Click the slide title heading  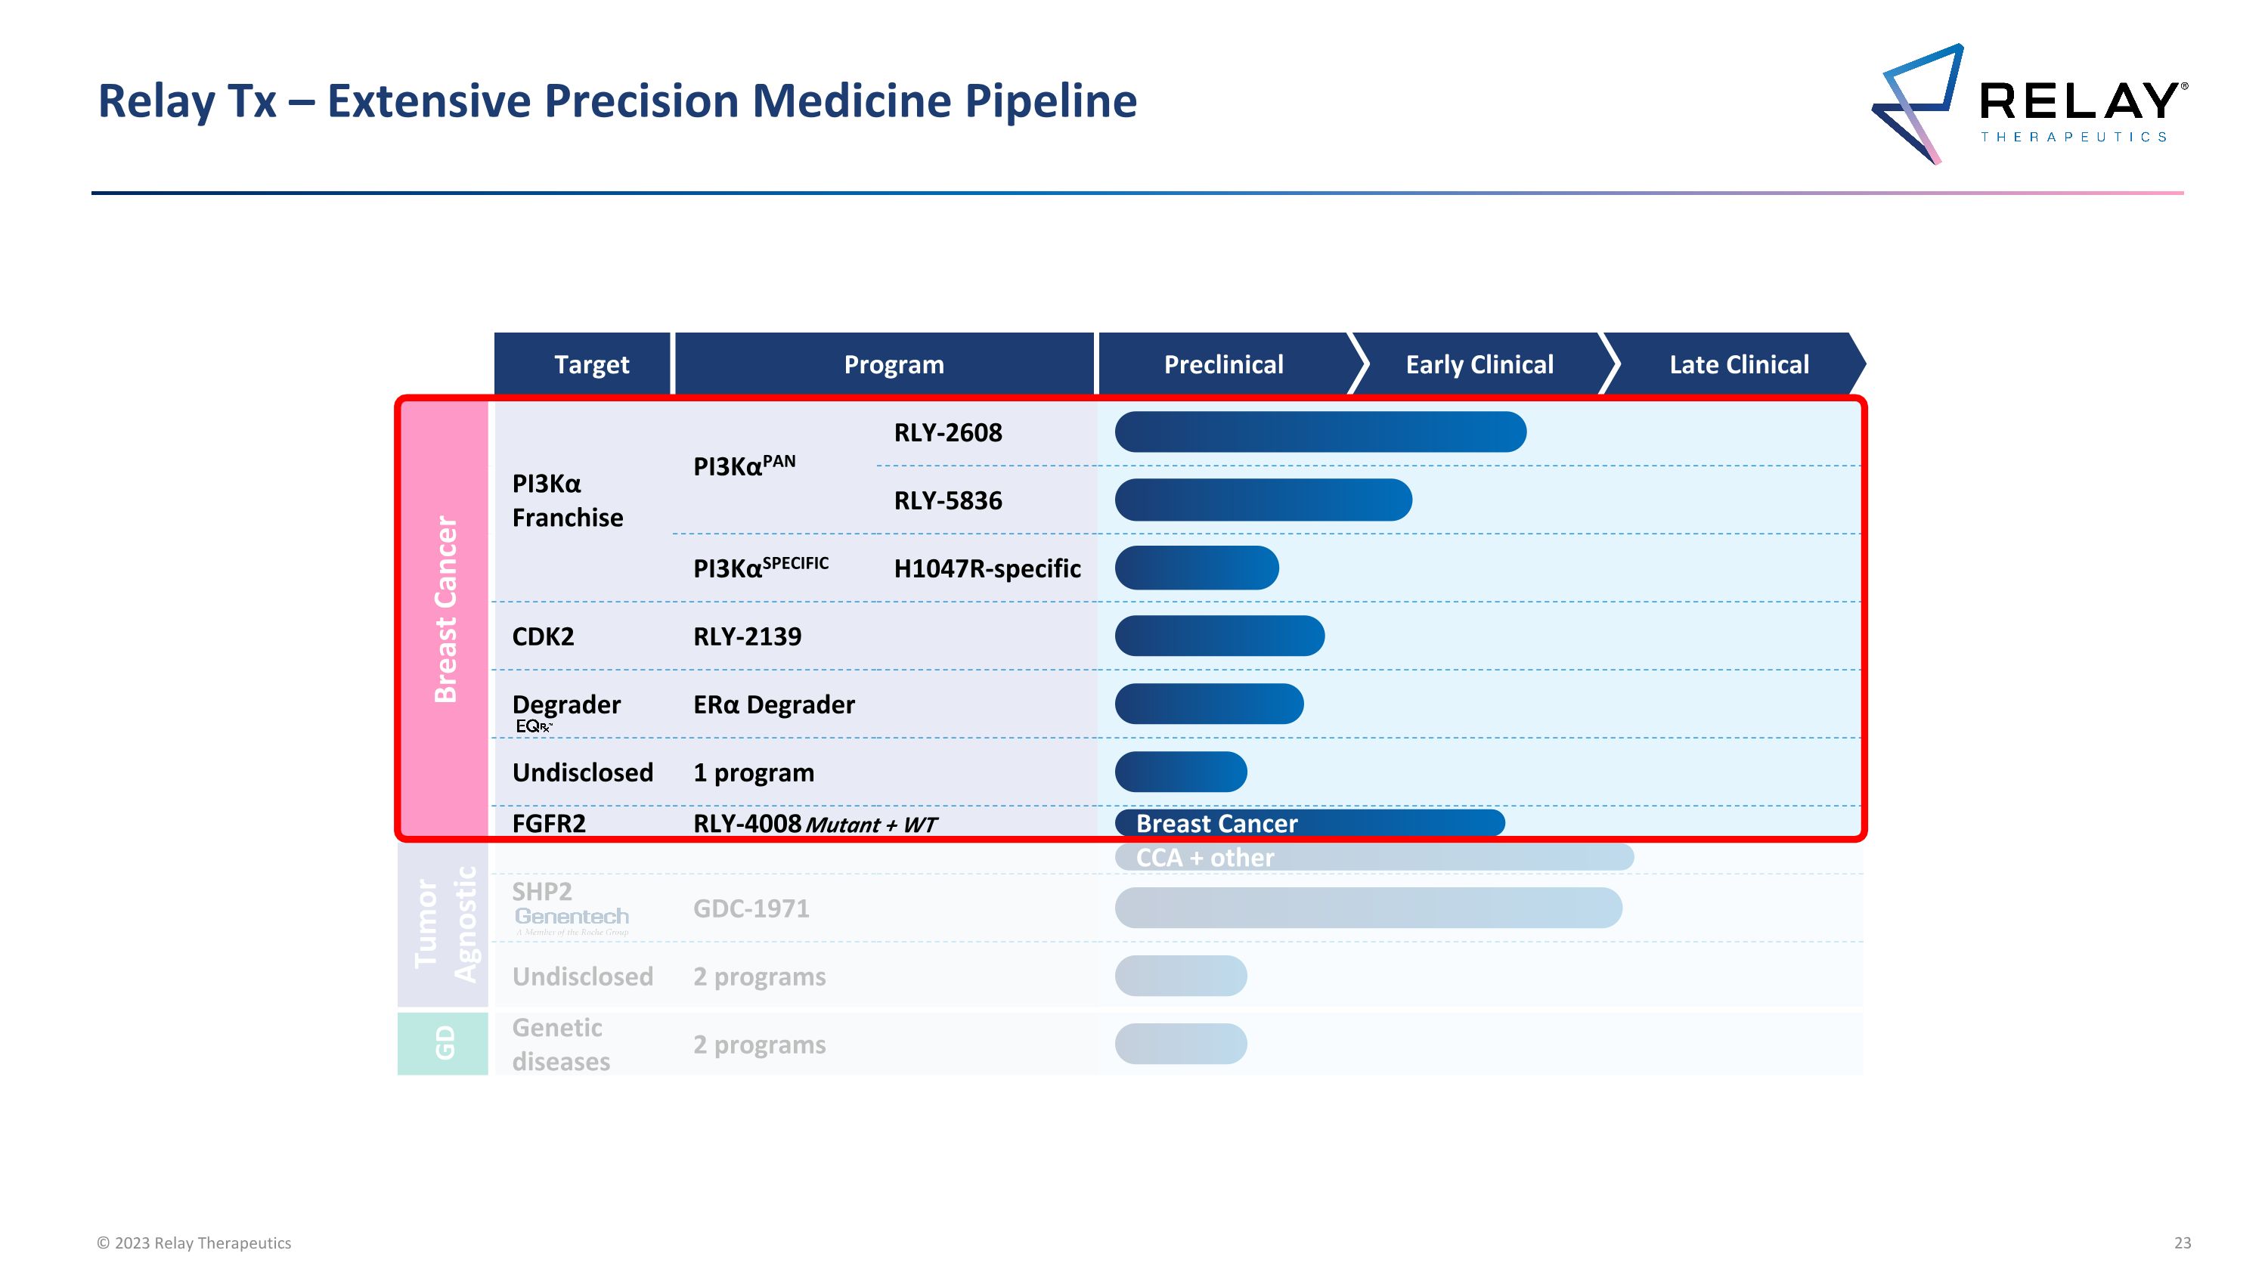click(616, 101)
